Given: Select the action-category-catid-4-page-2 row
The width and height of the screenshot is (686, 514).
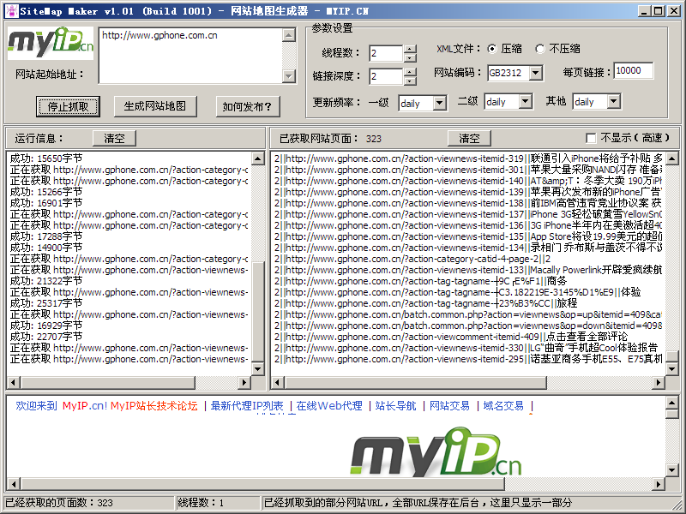Looking at the screenshot, I should 412,259.
